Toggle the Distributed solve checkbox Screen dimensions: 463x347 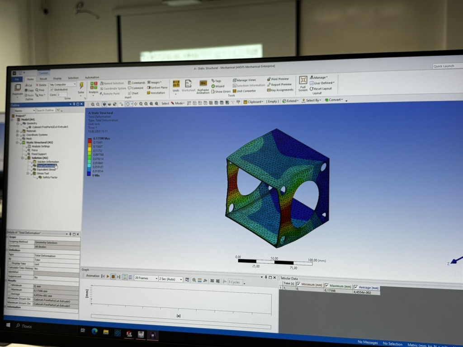point(52,90)
